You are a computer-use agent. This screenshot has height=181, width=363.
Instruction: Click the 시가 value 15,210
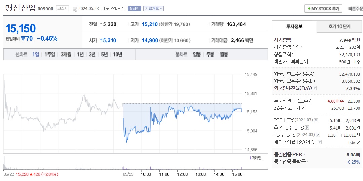[108, 41]
